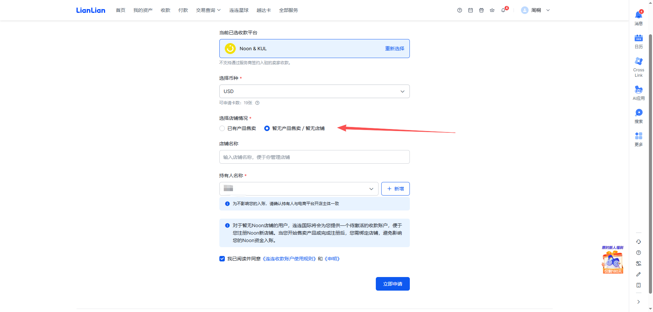The width and height of the screenshot is (653, 312).
Task: Click the 周桐 username
Action: tap(536, 10)
